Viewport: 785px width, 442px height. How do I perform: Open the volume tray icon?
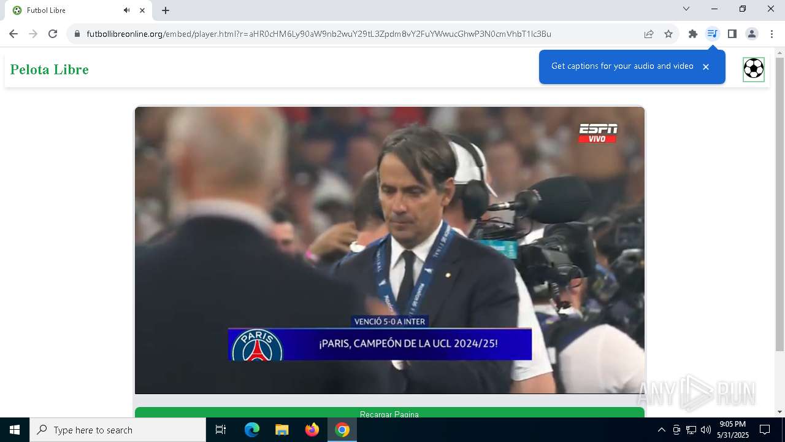click(705, 430)
